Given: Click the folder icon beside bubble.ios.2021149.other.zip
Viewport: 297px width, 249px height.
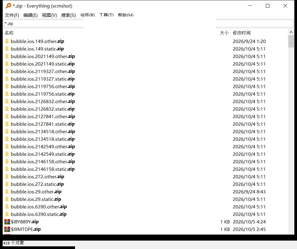Looking at the screenshot, I should pyautogui.click(x=7, y=56).
